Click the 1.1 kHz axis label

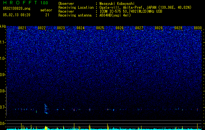[x=3, y=42]
